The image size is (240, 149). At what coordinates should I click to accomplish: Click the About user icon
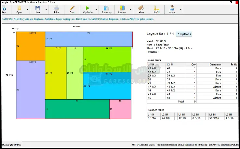[172, 8]
